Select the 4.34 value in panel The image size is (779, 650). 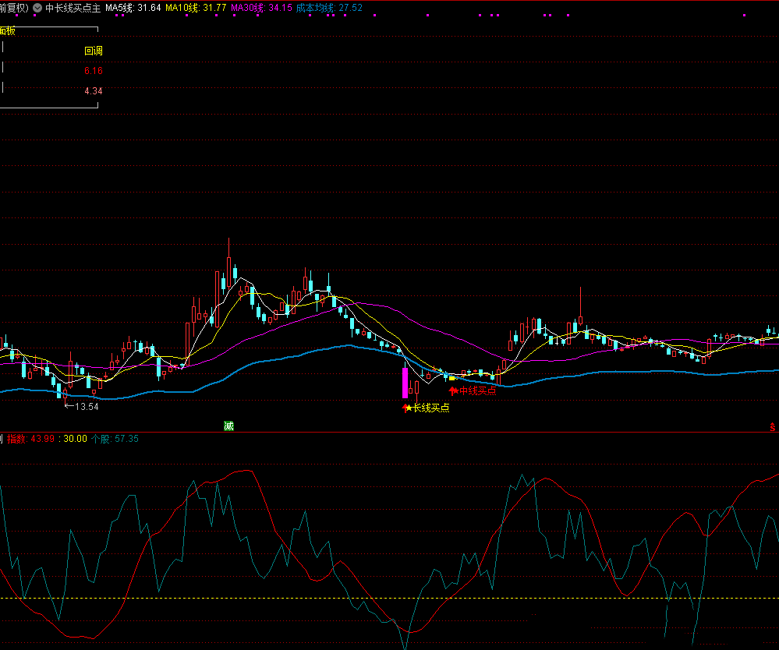click(94, 91)
